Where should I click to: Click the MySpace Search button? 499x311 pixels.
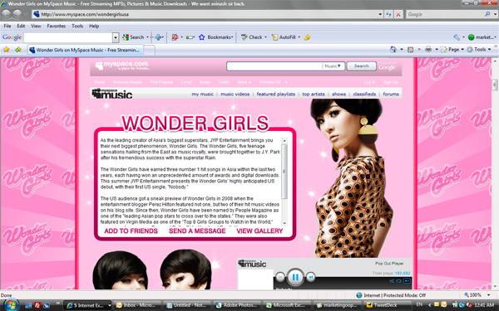(361, 66)
